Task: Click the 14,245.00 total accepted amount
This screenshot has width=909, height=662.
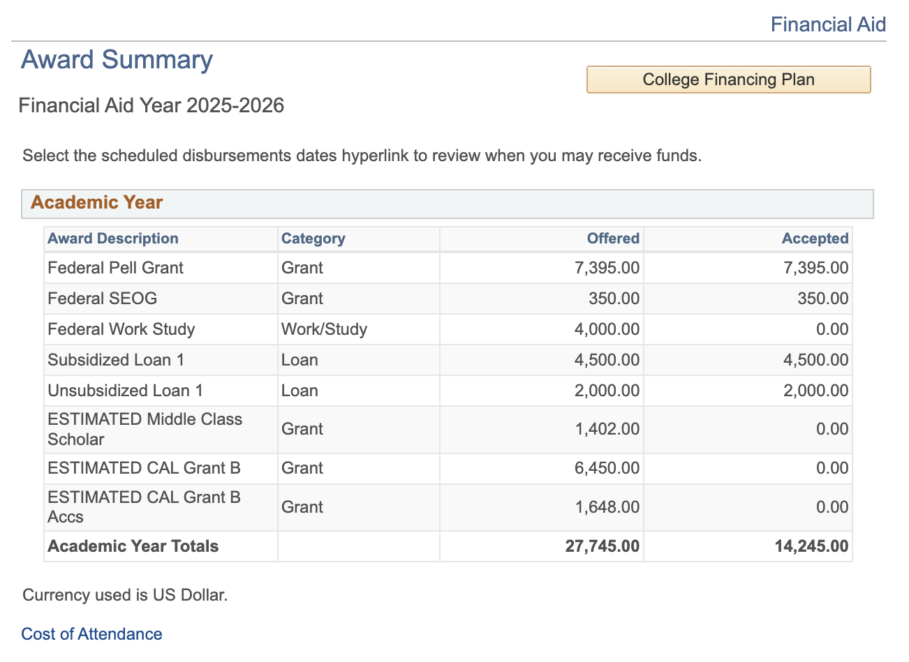Action: point(811,546)
